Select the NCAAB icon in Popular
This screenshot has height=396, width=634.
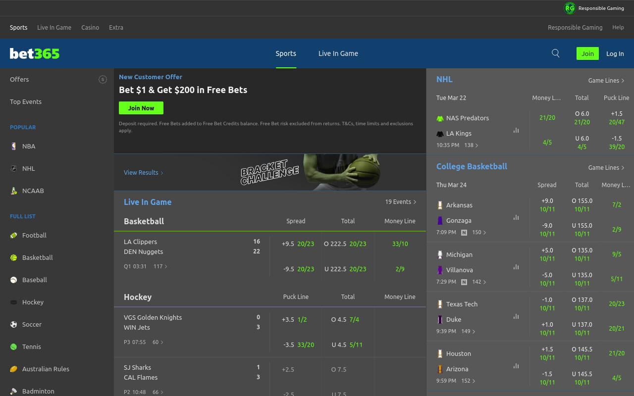pyautogui.click(x=14, y=191)
